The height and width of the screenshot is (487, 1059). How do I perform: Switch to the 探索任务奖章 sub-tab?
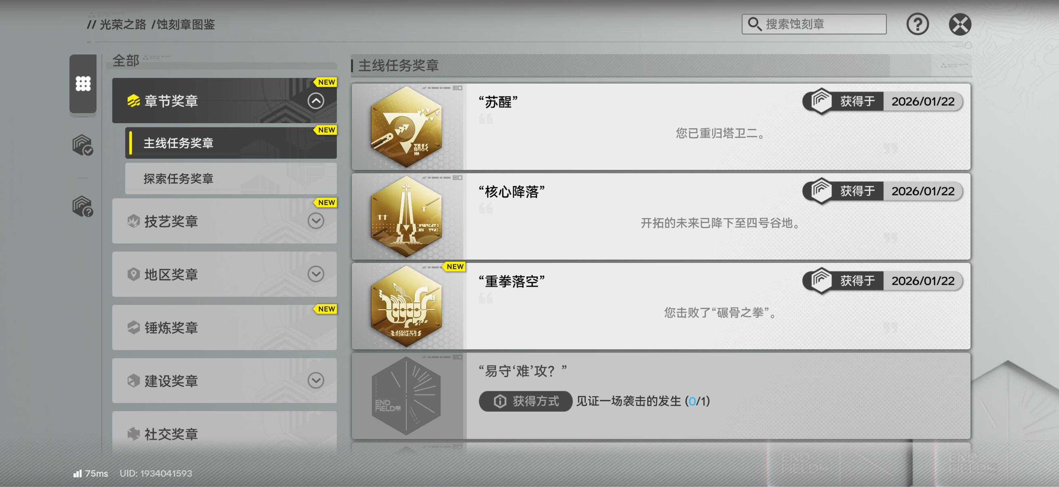point(231,179)
